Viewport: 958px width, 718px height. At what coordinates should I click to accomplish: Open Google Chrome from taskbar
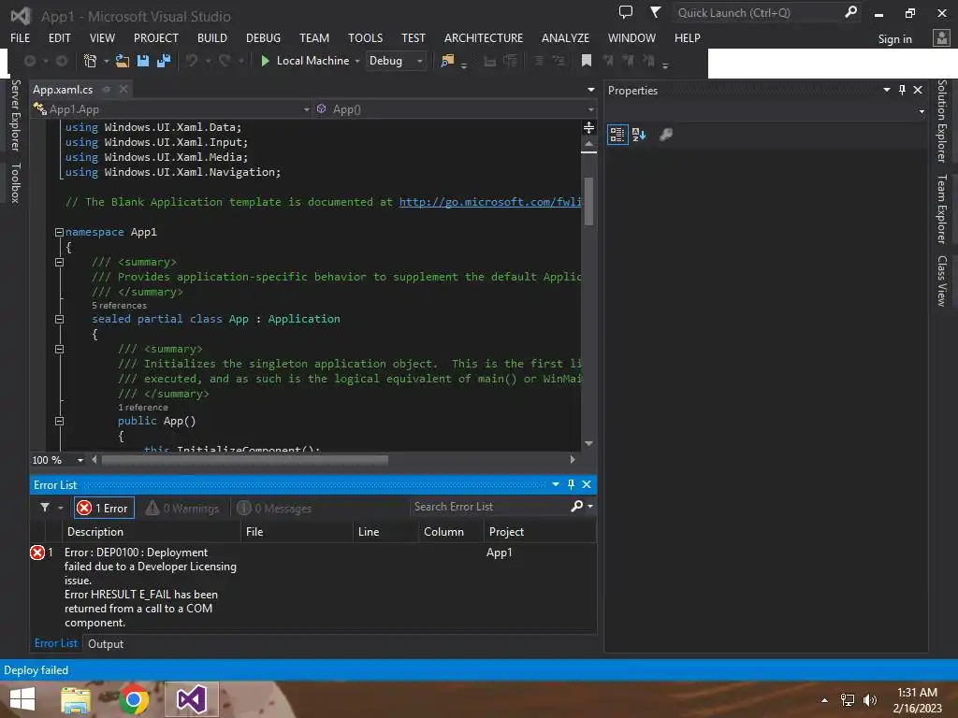134,699
